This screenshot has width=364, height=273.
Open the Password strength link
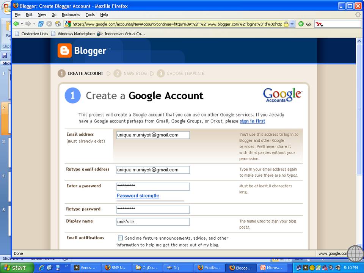[x=138, y=196]
